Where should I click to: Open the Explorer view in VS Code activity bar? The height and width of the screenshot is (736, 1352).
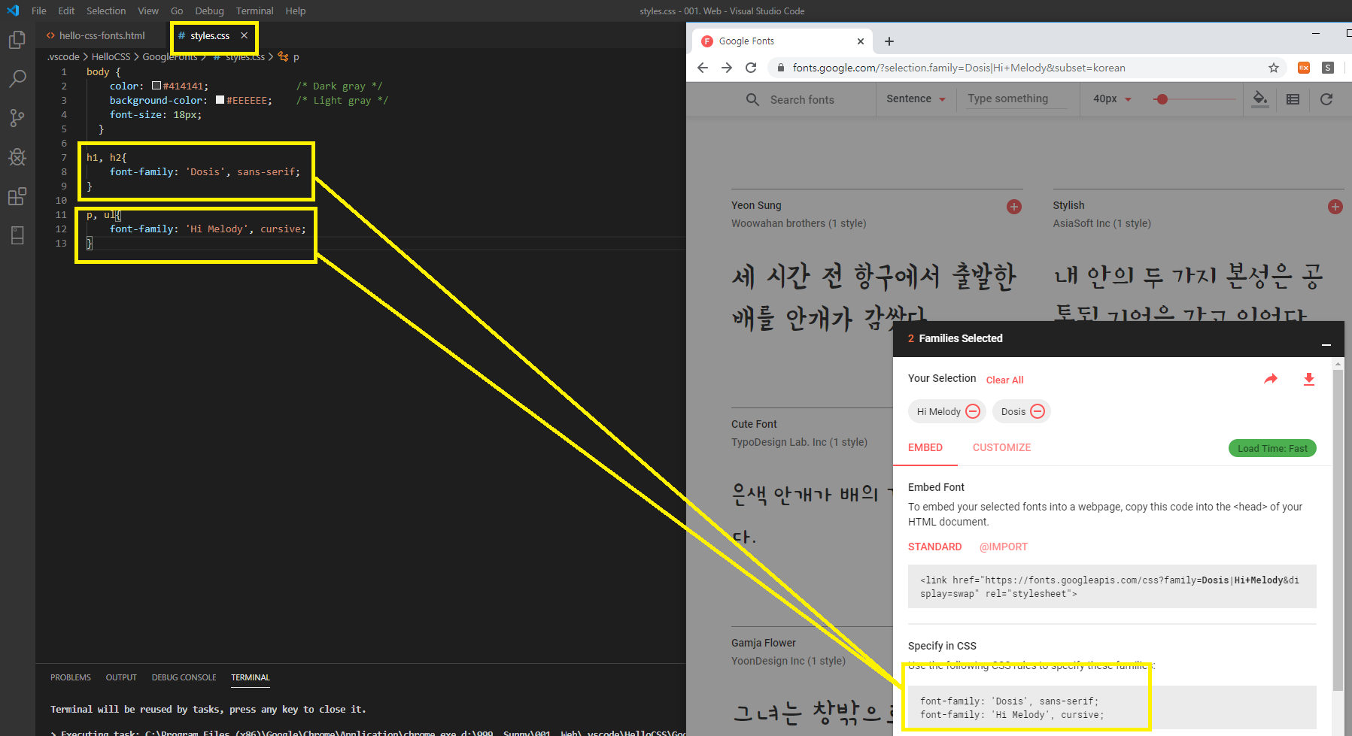coord(17,40)
